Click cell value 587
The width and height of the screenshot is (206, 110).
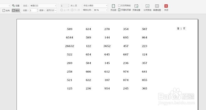point(144,29)
